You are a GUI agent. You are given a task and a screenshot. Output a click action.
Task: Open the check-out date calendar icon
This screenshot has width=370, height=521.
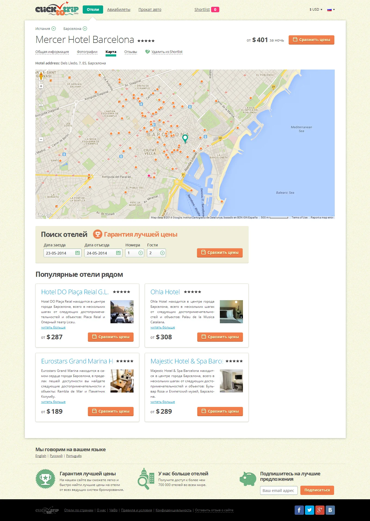[x=118, y=253]
